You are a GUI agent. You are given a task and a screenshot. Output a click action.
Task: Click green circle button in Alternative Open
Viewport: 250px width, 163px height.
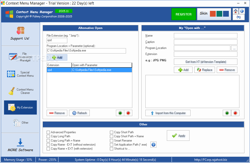tap(120, 113)
